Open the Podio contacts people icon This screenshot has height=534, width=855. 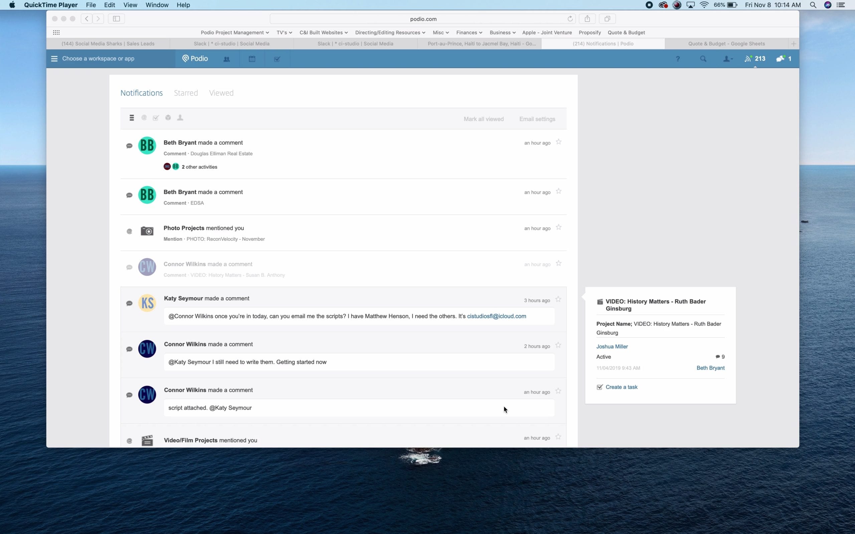[x=227, y=59]
